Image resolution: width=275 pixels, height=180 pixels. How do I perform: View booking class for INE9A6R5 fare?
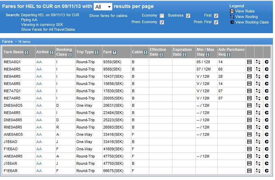266,76
